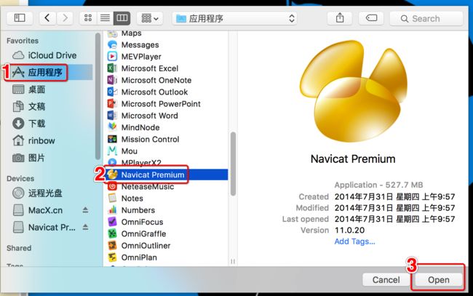Click the Microsoft Outlook icon
The image size is (473, 296).
click(112, 92)
